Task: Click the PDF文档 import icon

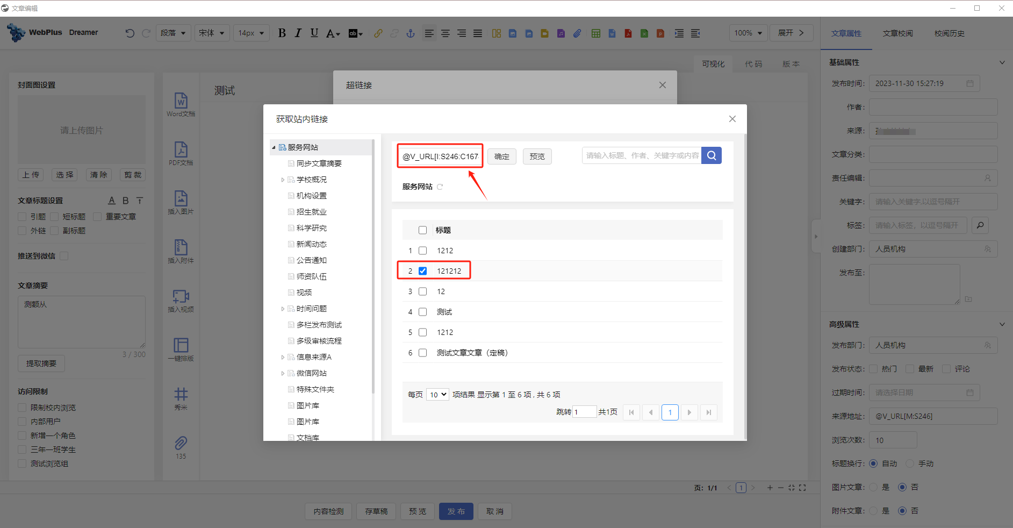Action: [181, 150]
